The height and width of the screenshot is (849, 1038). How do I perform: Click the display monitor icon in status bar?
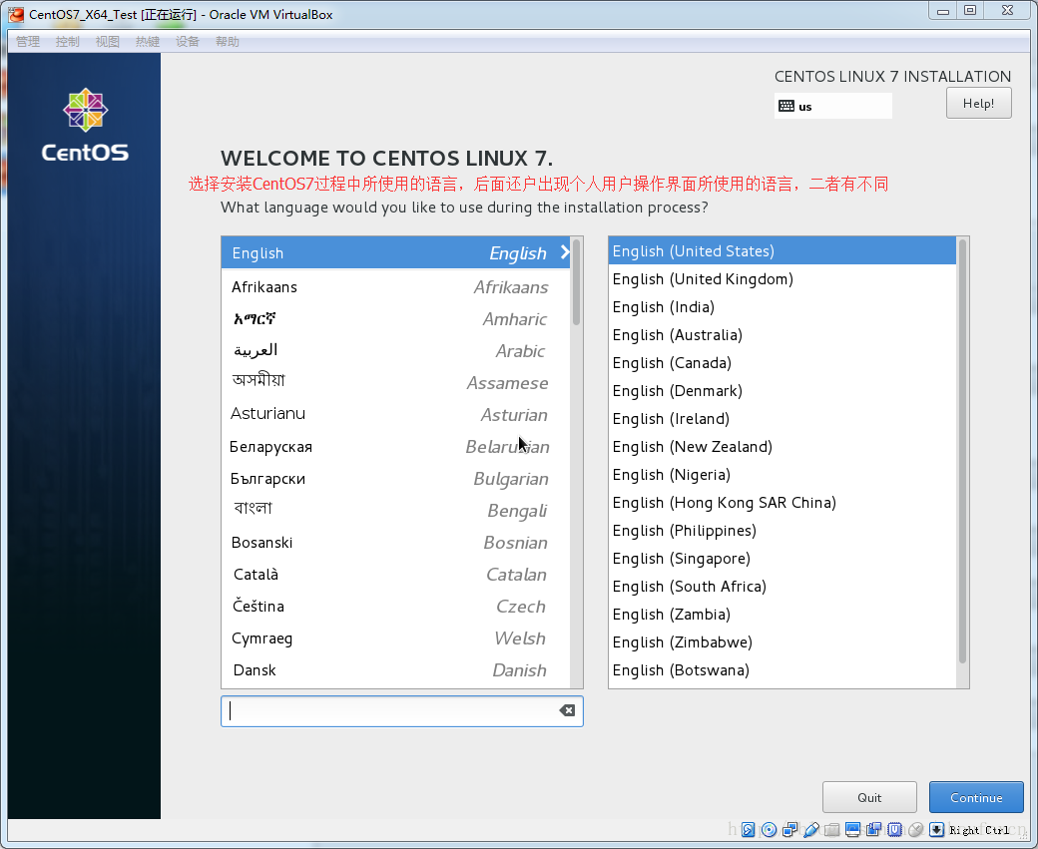click(x=852, y=830)
